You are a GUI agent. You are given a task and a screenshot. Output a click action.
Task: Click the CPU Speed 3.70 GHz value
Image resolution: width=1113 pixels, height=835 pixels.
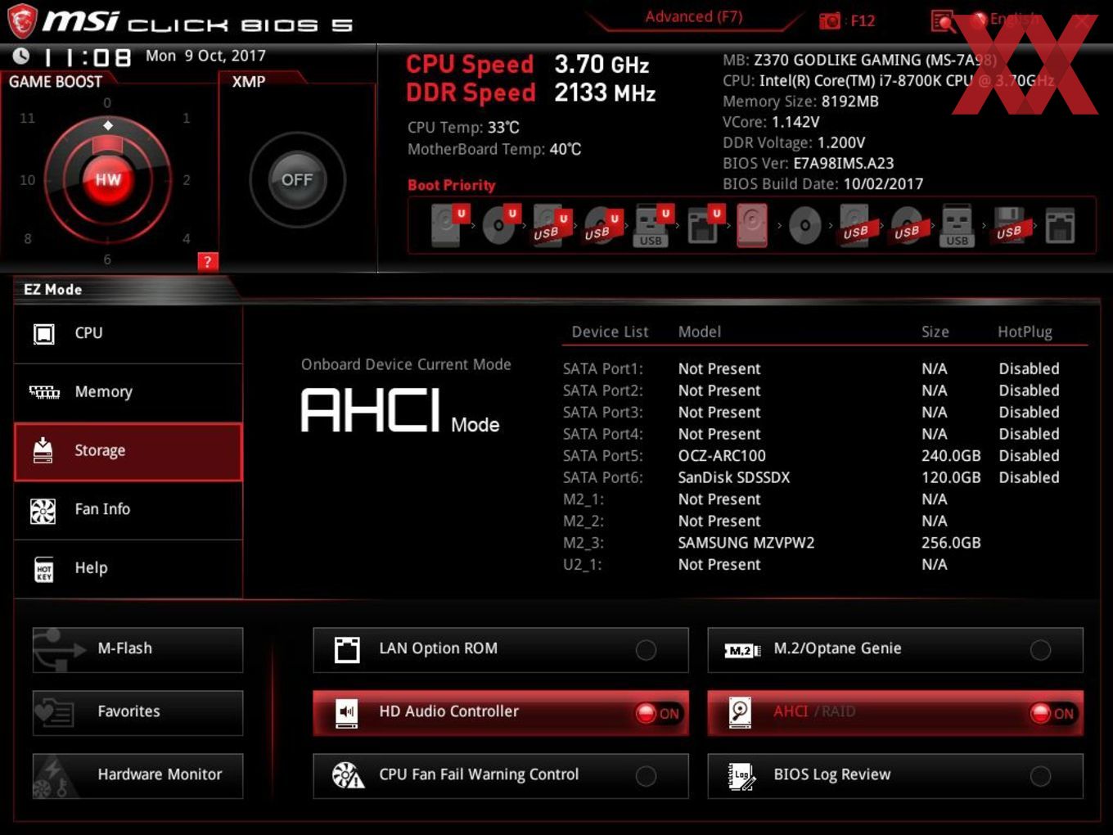point(602,65)
